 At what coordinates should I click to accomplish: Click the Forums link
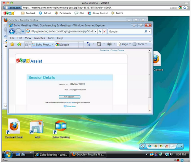point(121,50)
